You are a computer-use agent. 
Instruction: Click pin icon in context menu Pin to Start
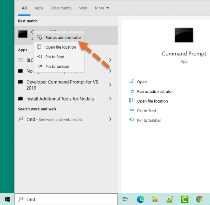(40, 56)
